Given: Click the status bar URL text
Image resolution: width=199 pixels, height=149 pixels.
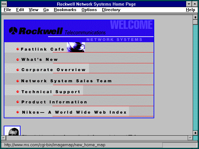Looking at the screenshot, I should pos(55,145).
